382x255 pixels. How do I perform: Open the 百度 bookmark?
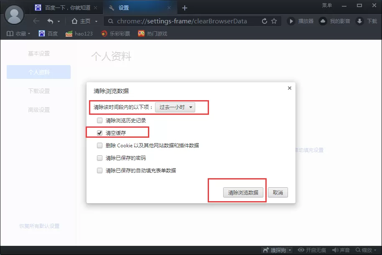pos(48,33)
